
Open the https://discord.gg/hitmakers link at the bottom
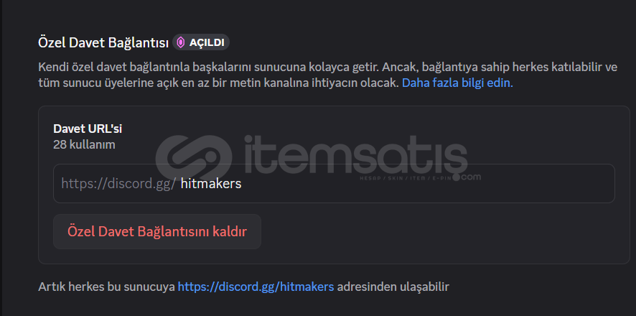tap(256, 287)
